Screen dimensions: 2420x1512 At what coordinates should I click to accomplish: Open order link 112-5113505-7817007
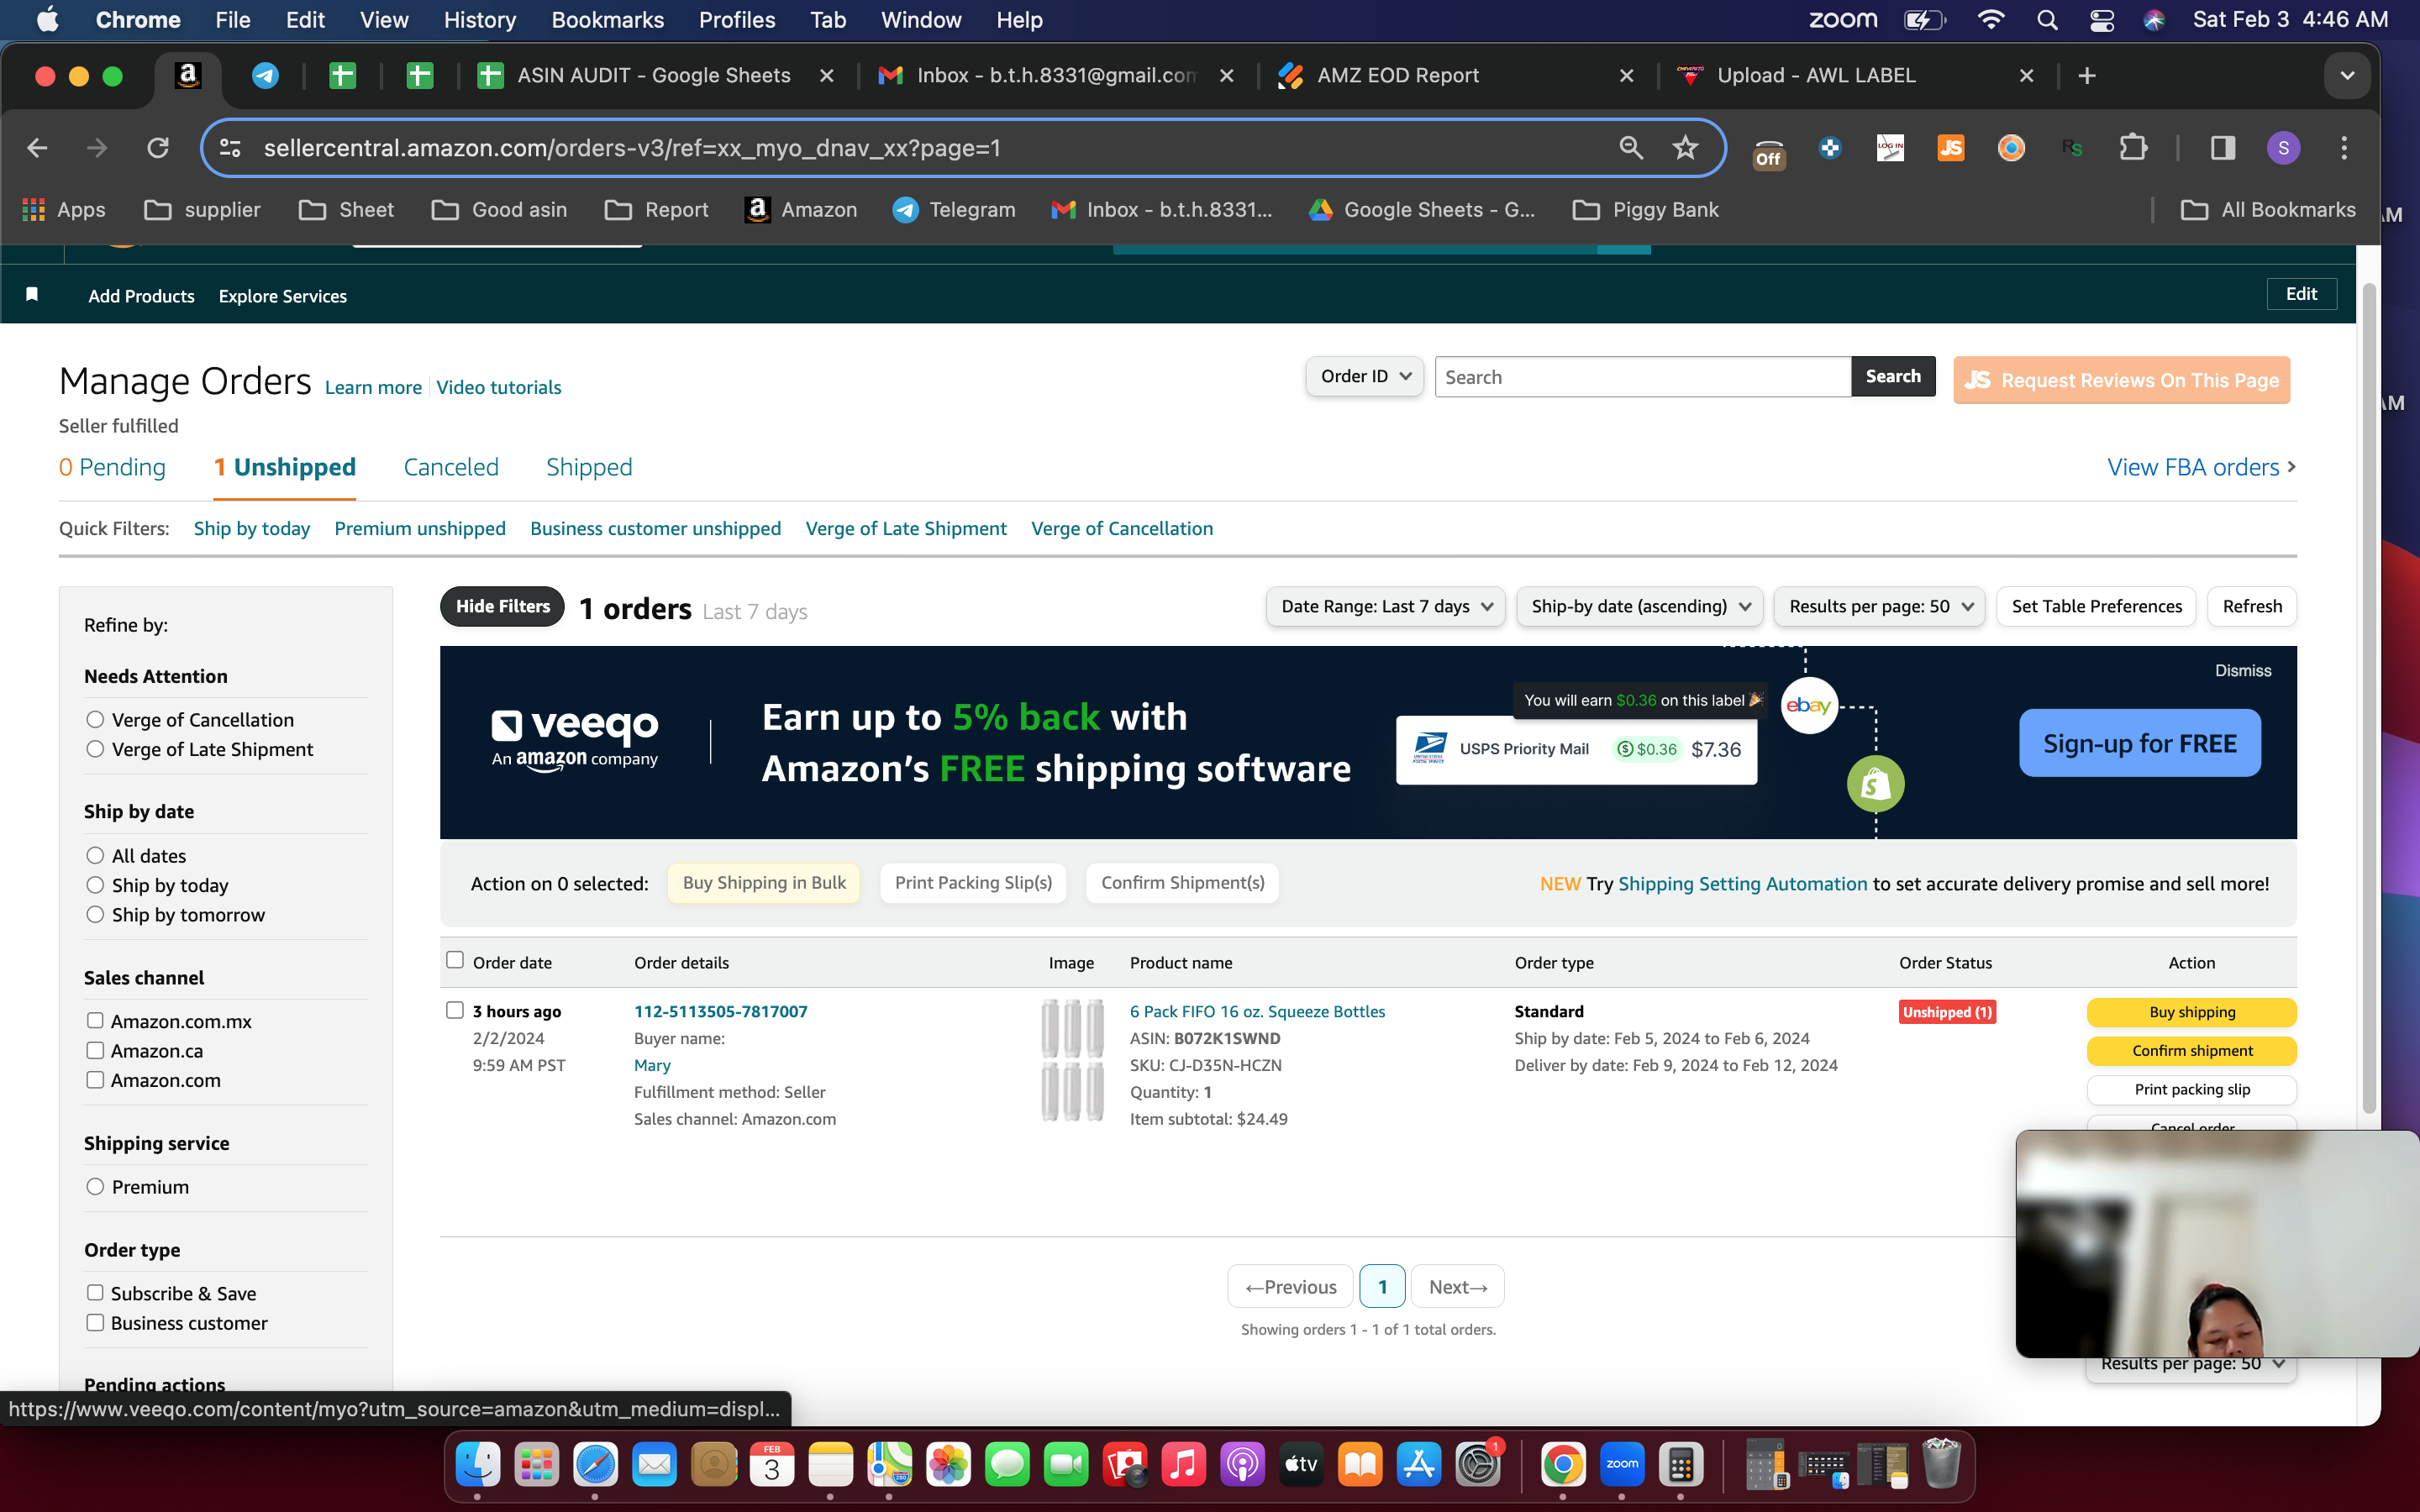tap(720, 1011)
